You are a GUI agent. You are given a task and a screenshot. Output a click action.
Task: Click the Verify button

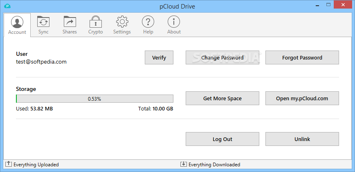coord(159,57)
